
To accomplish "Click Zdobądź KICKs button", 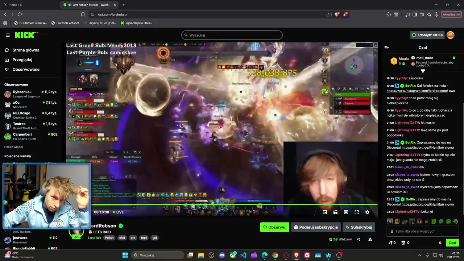I will coord(427,35).
